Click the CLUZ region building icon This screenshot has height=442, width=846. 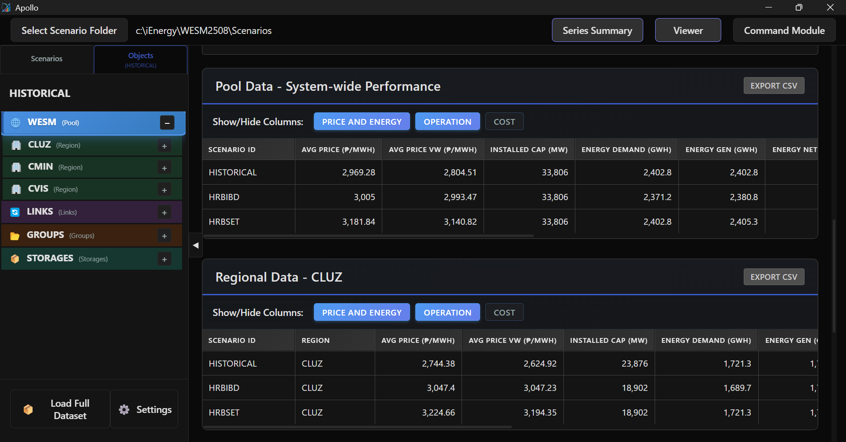click(16, 145)
